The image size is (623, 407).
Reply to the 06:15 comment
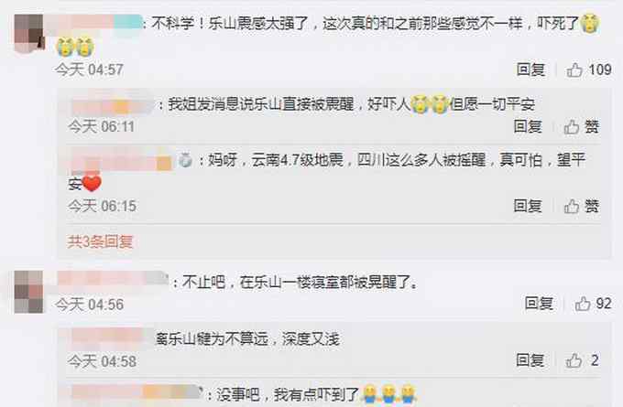click(528, 206)
